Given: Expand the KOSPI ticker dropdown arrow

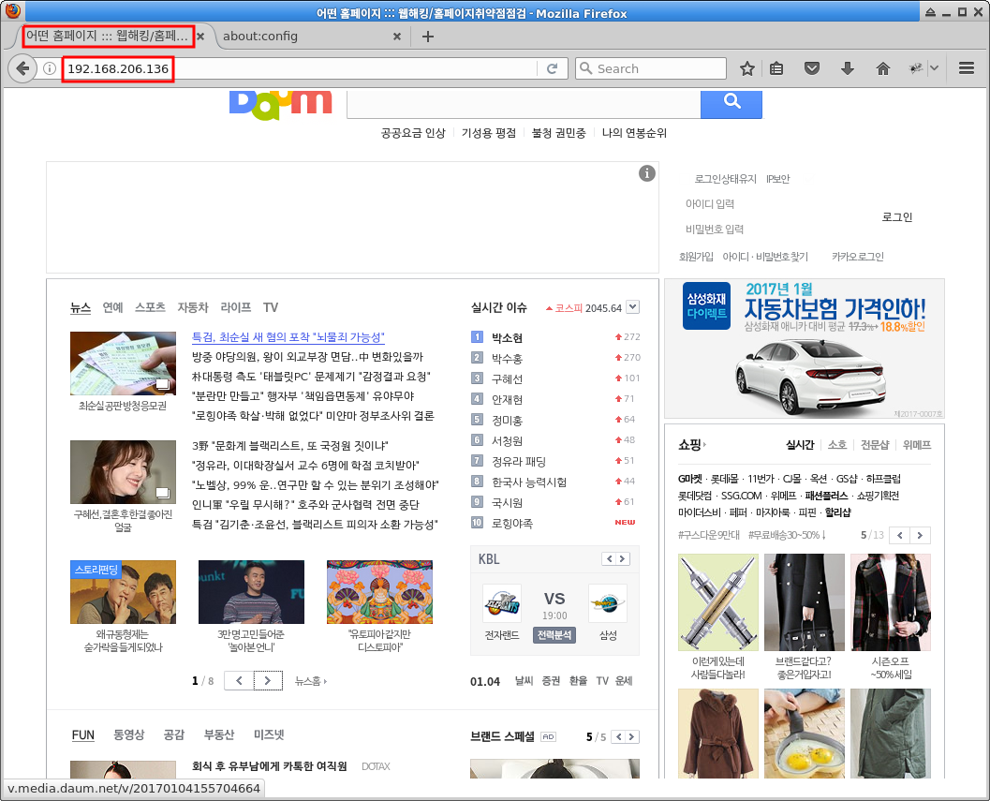Looking at the screenshot, I should pos(632,307).
